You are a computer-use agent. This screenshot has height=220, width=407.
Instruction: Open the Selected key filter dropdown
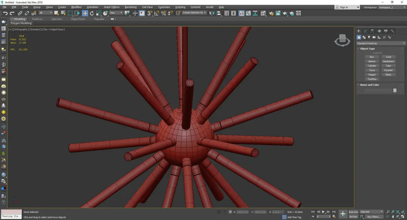pos(371,212)
